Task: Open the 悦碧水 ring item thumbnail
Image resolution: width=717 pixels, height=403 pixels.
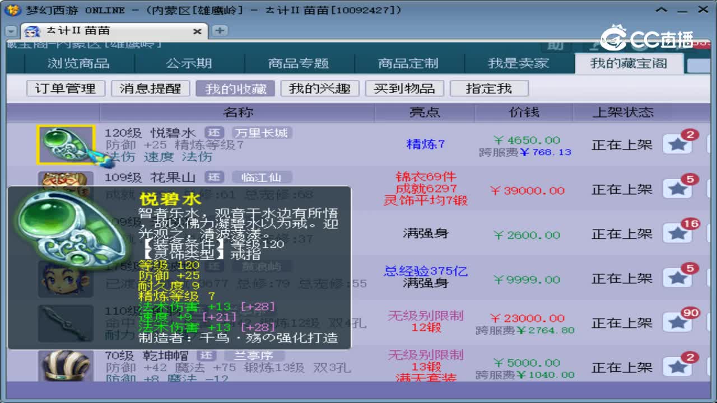Action: (66, 145)
